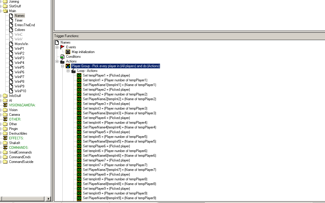This screenshot has height=203, width=325.
Task: Click the Names page icon in Trigger Functions
Action: point(57,42)
